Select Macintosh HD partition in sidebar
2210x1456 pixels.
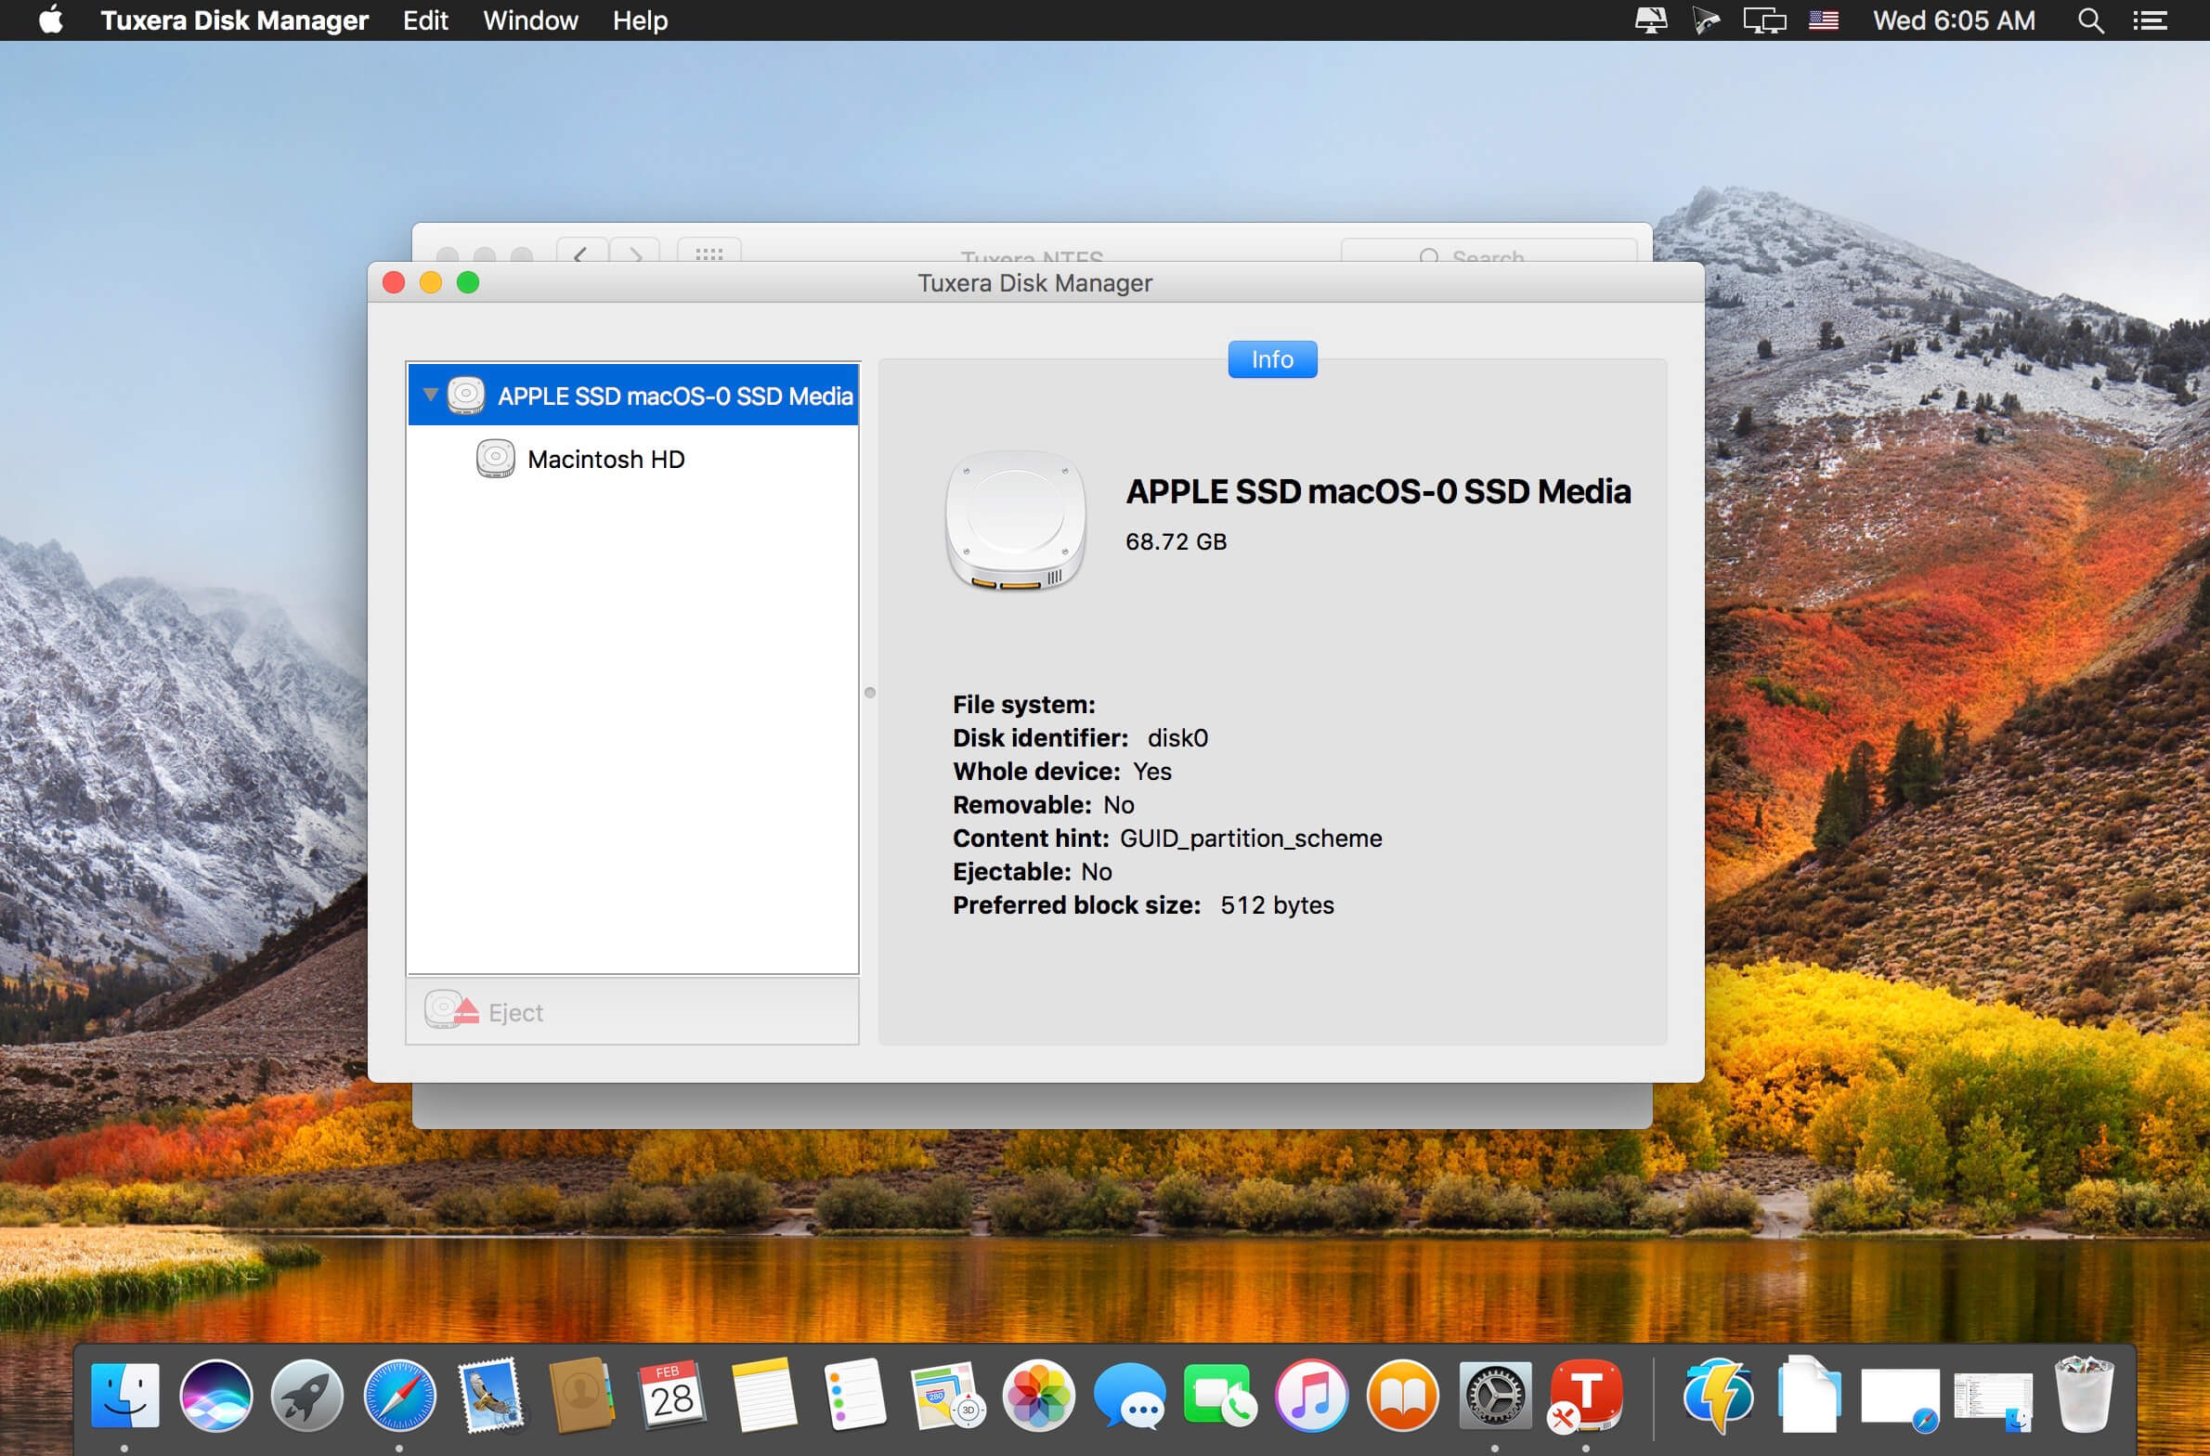coord(606,460)
